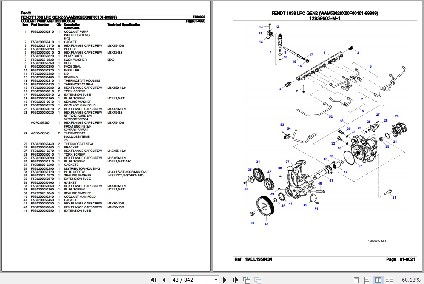The height and width of the screenshot is (284, 424).
Task: Click callout 23 in the exploded diagram
Action: pyautogui.click(x=396, y=116)
